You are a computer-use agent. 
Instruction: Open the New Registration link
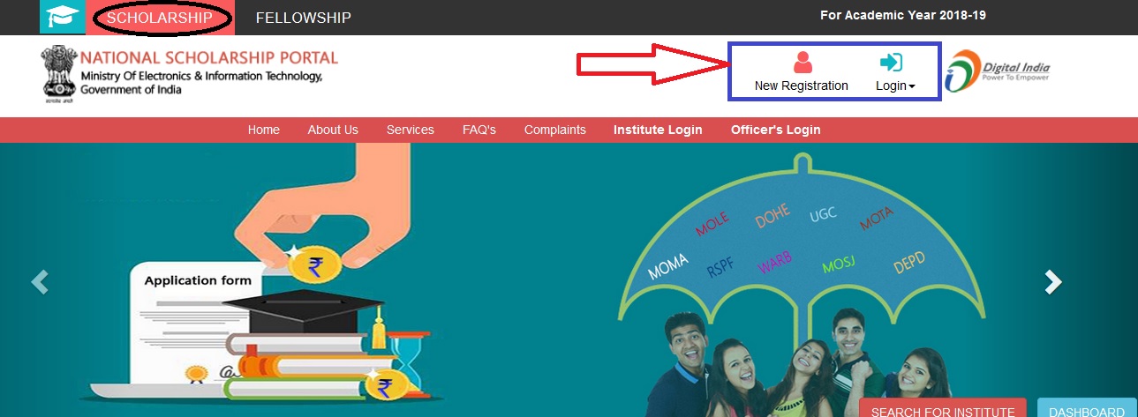pos(802,86)
